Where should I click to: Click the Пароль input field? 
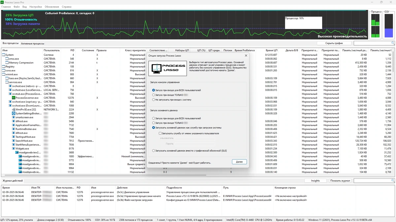(x=195, y=144)
